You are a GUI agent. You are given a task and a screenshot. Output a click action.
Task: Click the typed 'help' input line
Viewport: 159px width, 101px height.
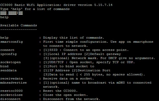pos(4,17)
